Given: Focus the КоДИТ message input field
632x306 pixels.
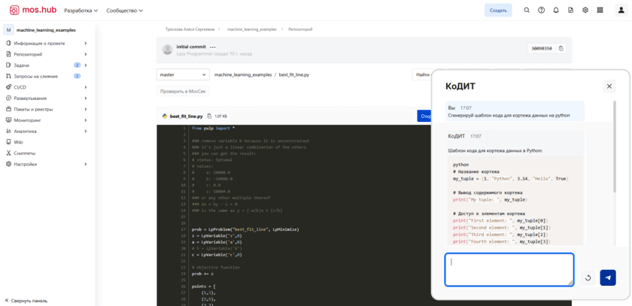Looking at the screenshot, I should [x=509, y=269].
